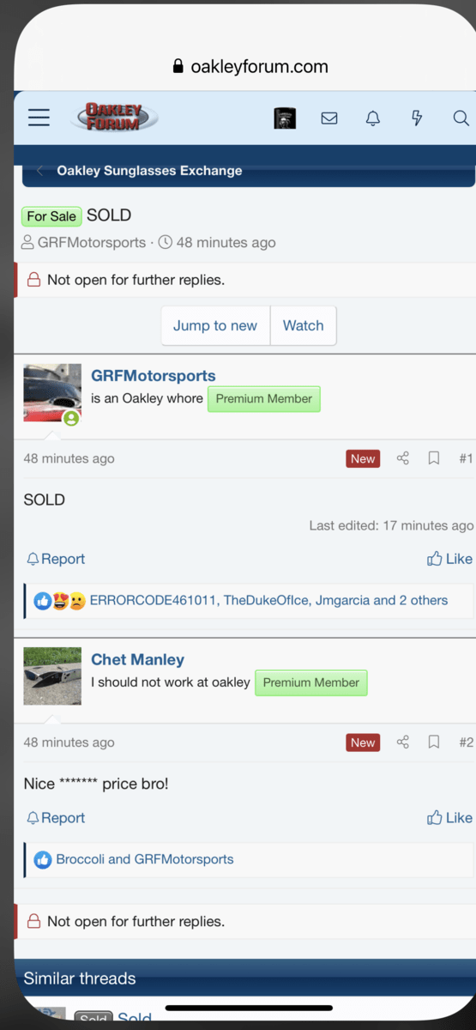Click the Watch button
The width and height of the screenshot is (476, 1030).
coord(304,325)
